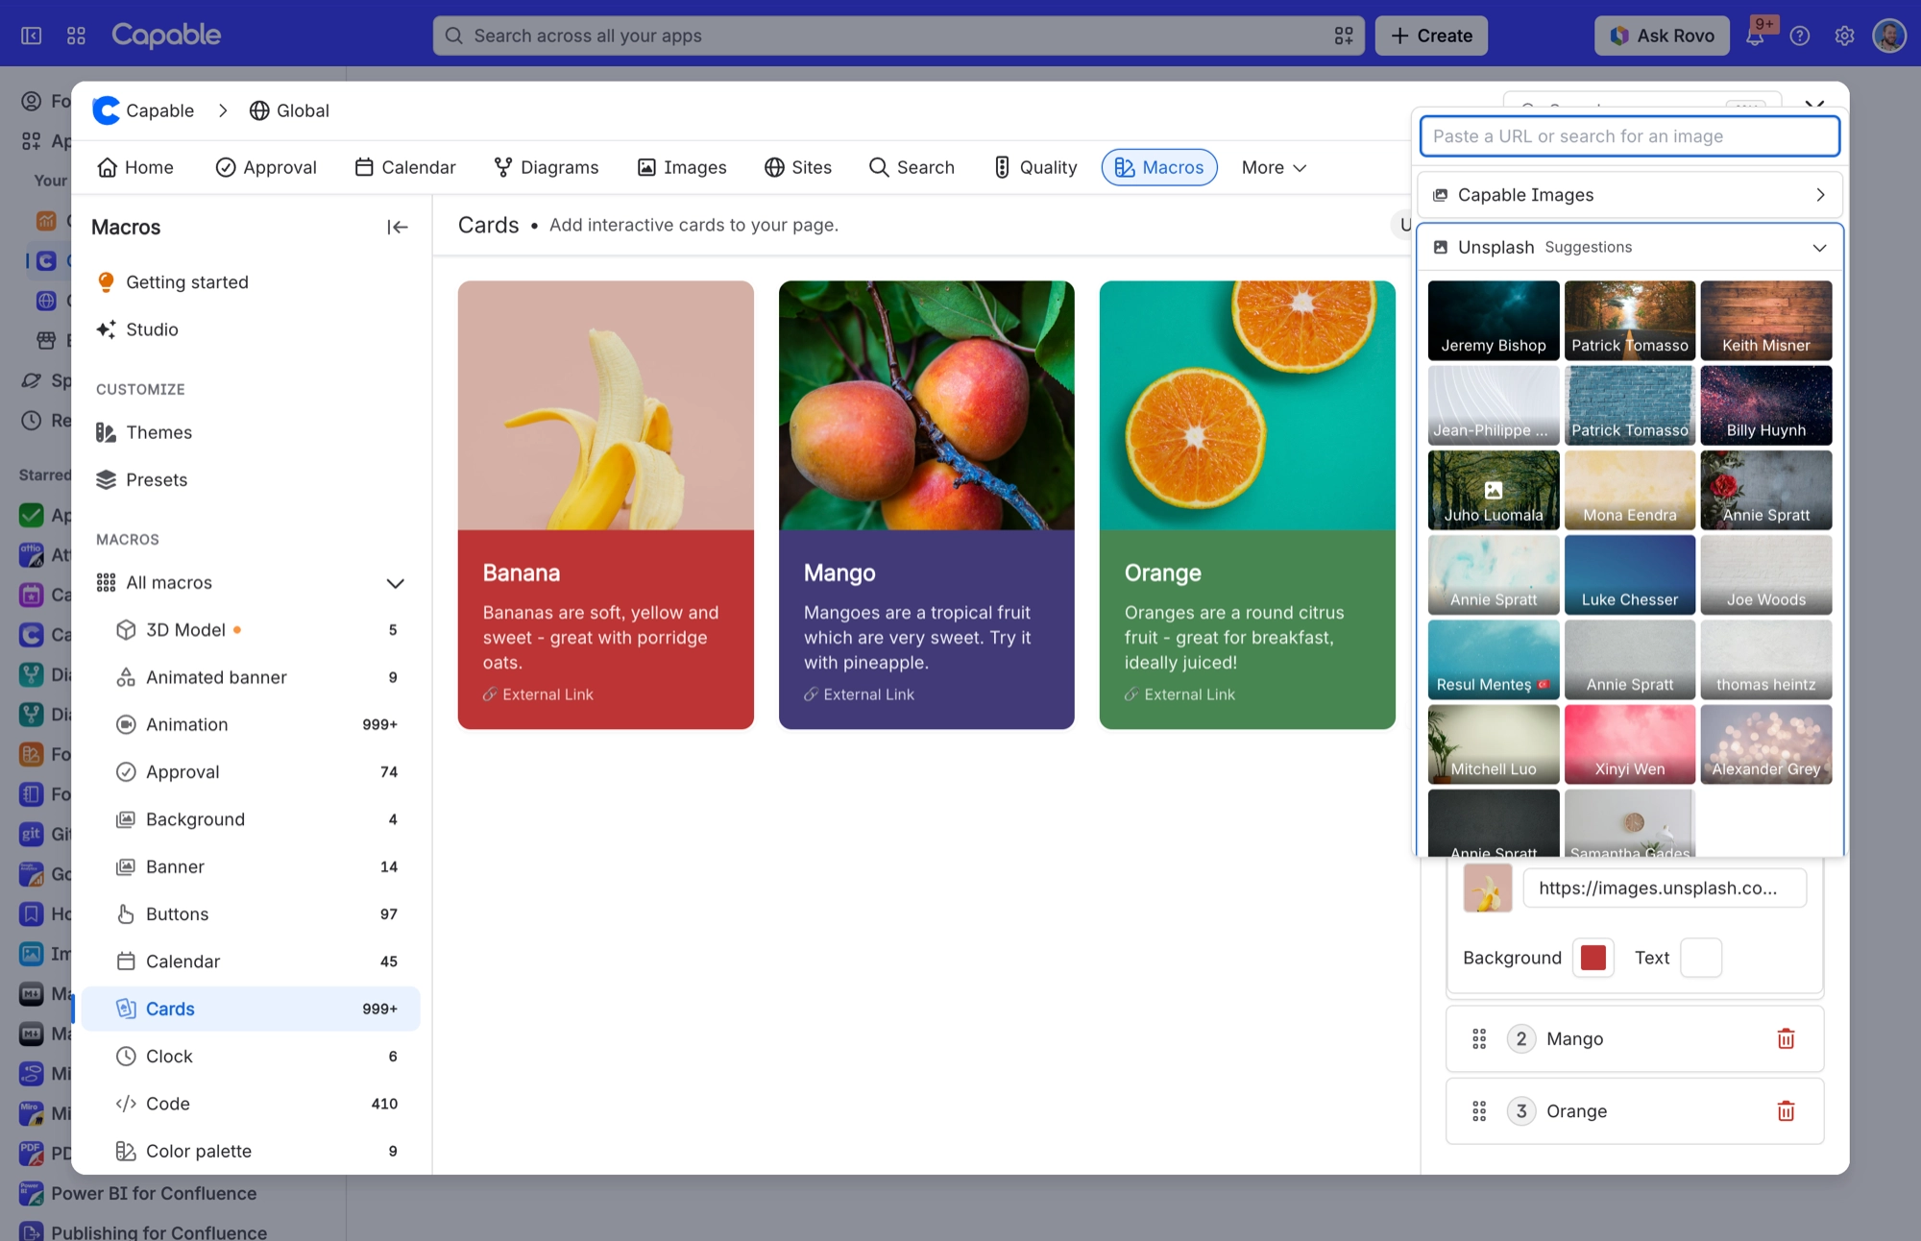This screenshot has height=1241, width=1921.
Task: Open Studio in sidebar
Action: [251, 329]
